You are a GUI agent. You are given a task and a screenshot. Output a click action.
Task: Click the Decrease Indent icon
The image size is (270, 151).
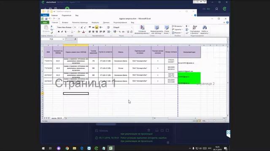[x=101, y=32]
